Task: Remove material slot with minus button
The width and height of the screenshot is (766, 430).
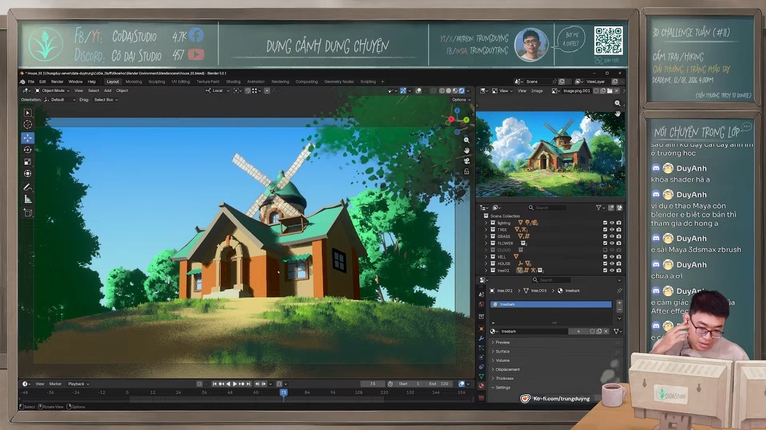Action: (x=619, y=310)
